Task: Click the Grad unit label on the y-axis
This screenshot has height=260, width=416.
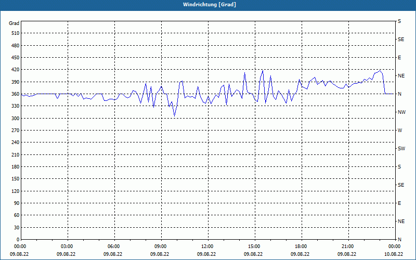Action: 14,23
